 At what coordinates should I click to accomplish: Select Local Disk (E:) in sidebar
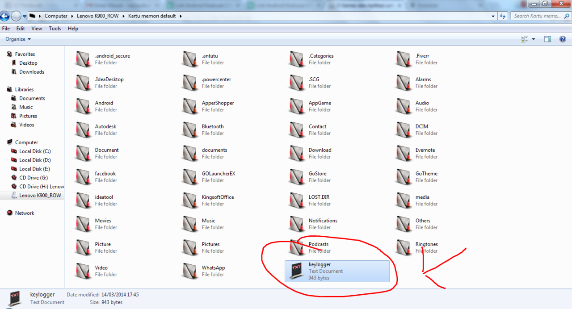coord(34,169)
